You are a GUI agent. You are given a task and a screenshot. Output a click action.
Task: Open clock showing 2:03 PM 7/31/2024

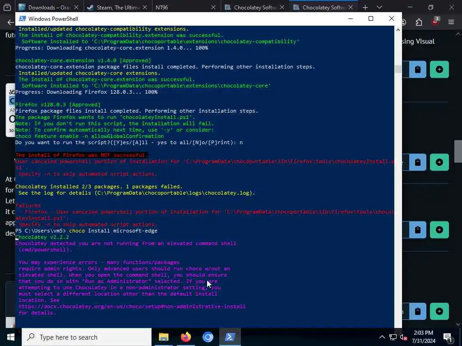click(x=423, y=337)
